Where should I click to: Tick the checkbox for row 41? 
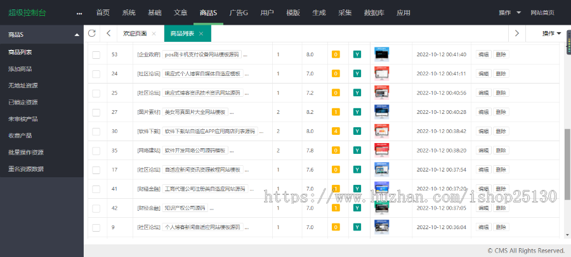tap(96, 189)
